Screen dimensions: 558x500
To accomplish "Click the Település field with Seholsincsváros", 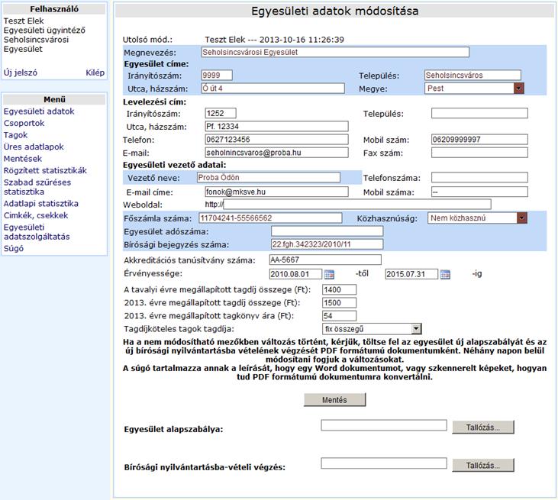I will [x=473, y=75].
